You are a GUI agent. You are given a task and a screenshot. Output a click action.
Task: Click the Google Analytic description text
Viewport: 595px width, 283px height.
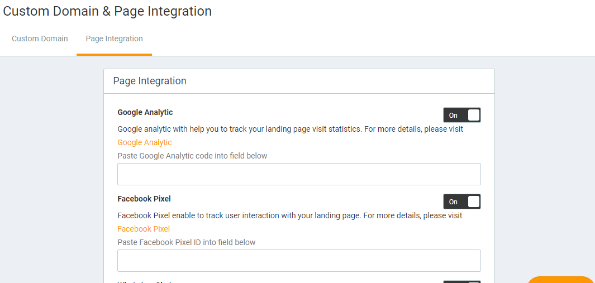pyautogui.click(x=290, y=129)
